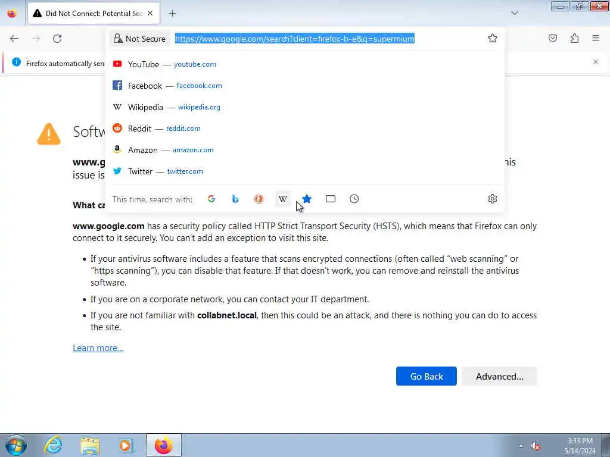610x457 pixels.
Task: Search history with the clock icon
Action: coord(354,199)
